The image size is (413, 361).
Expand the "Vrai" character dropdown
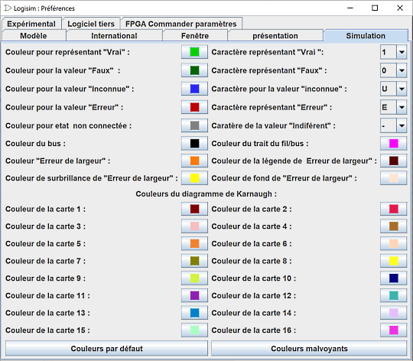[x=402, y=52]
